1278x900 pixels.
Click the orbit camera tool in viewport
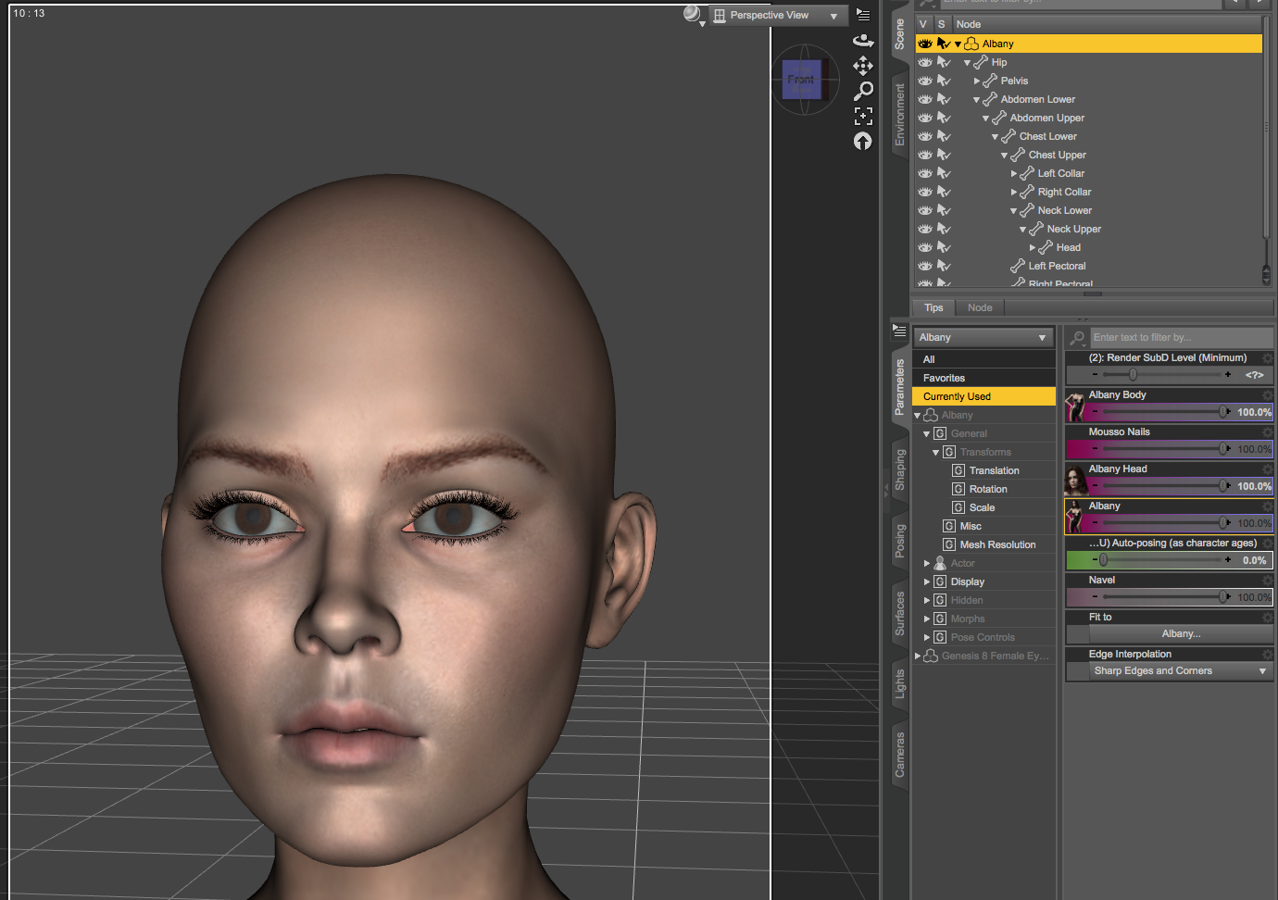(863, 41)
